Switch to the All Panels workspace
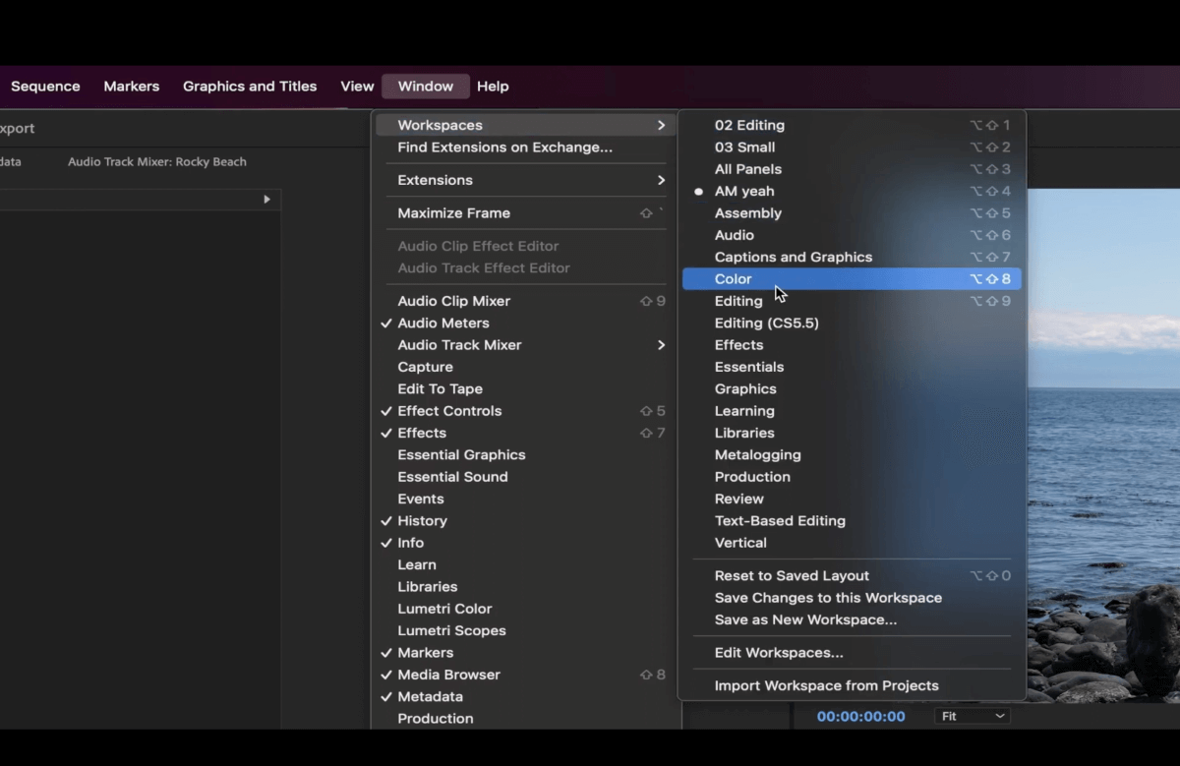The width and height of the screenshot is (1180, 766). click(852, 169)
